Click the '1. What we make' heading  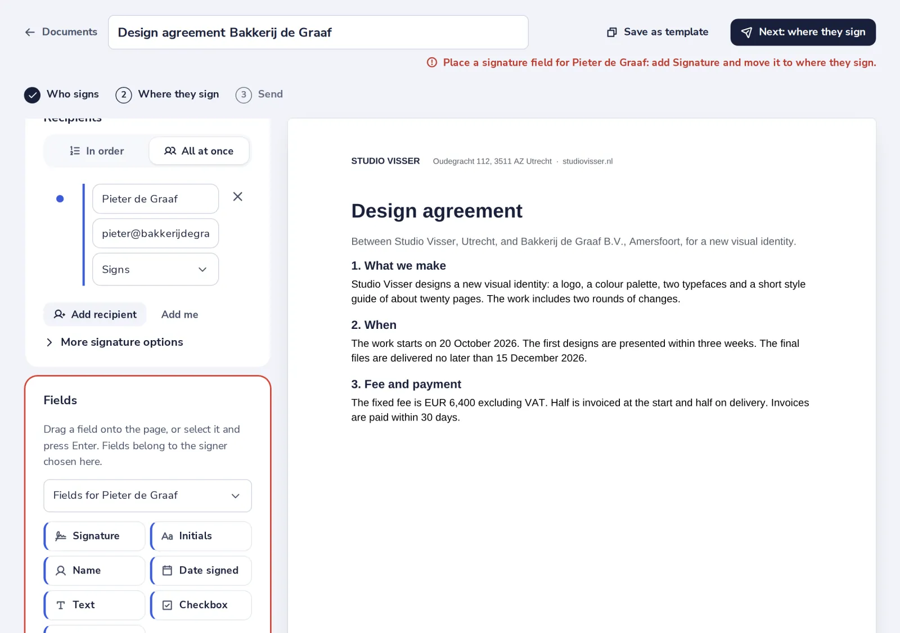click(398, 266)
